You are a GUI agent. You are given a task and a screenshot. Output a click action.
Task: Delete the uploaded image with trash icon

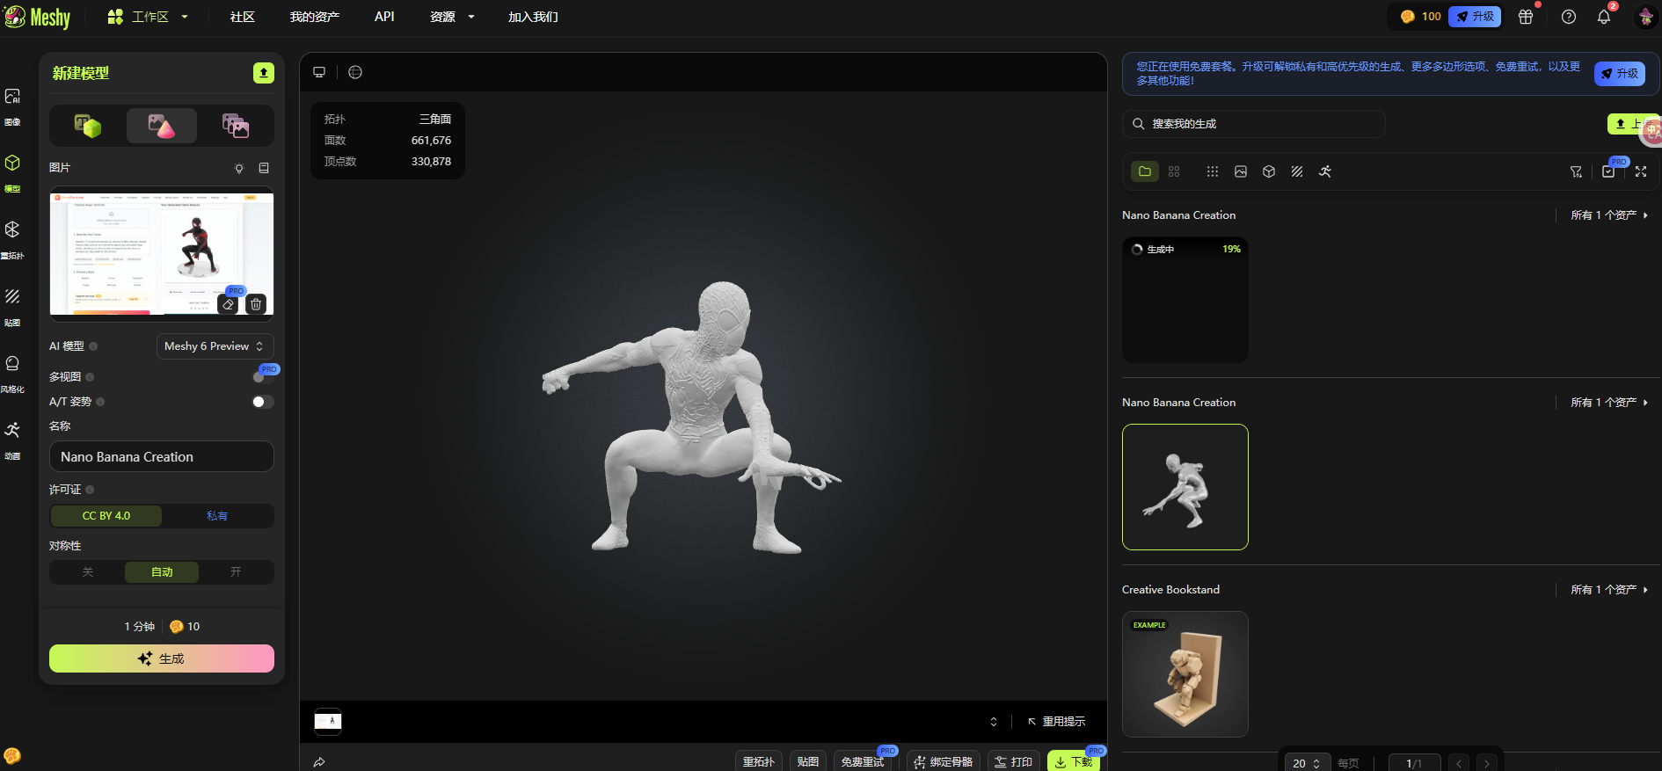point(256,304)
